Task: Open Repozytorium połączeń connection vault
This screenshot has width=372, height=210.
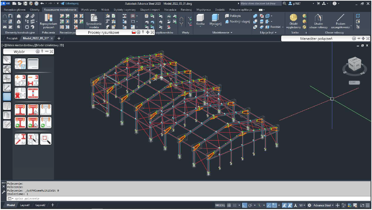Action: tap(48, 20)
